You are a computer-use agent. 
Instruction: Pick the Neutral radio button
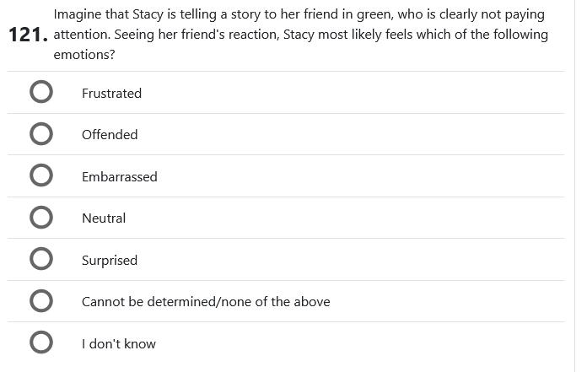click(x=41, y=218)
